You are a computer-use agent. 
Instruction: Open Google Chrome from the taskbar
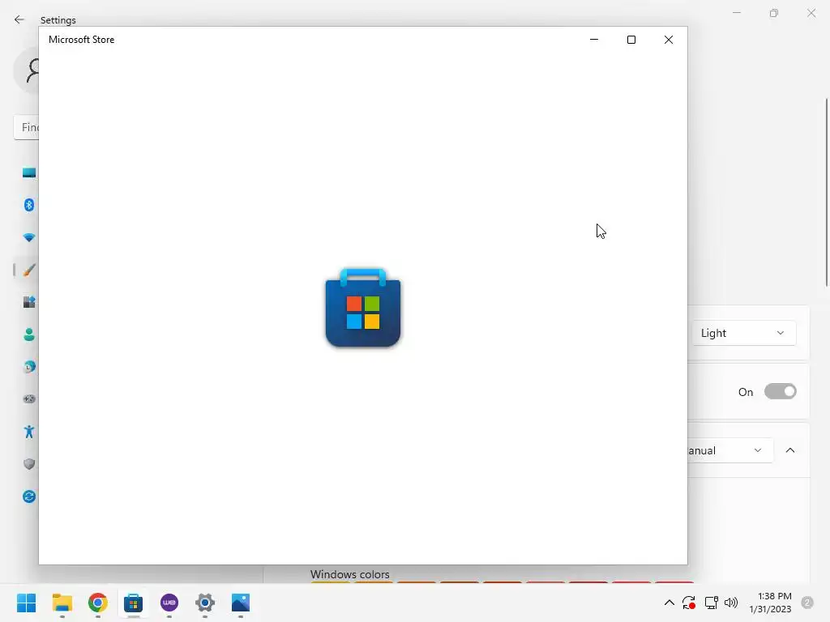pos(97,603)
